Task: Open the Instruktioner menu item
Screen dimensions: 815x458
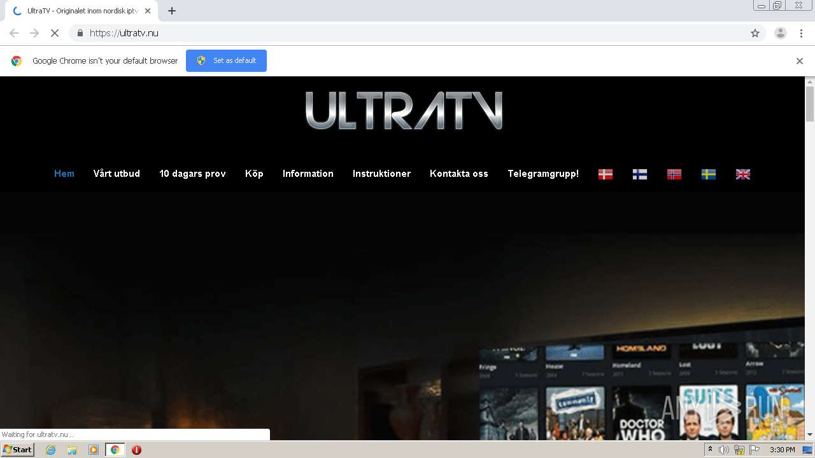Action: 381,174
